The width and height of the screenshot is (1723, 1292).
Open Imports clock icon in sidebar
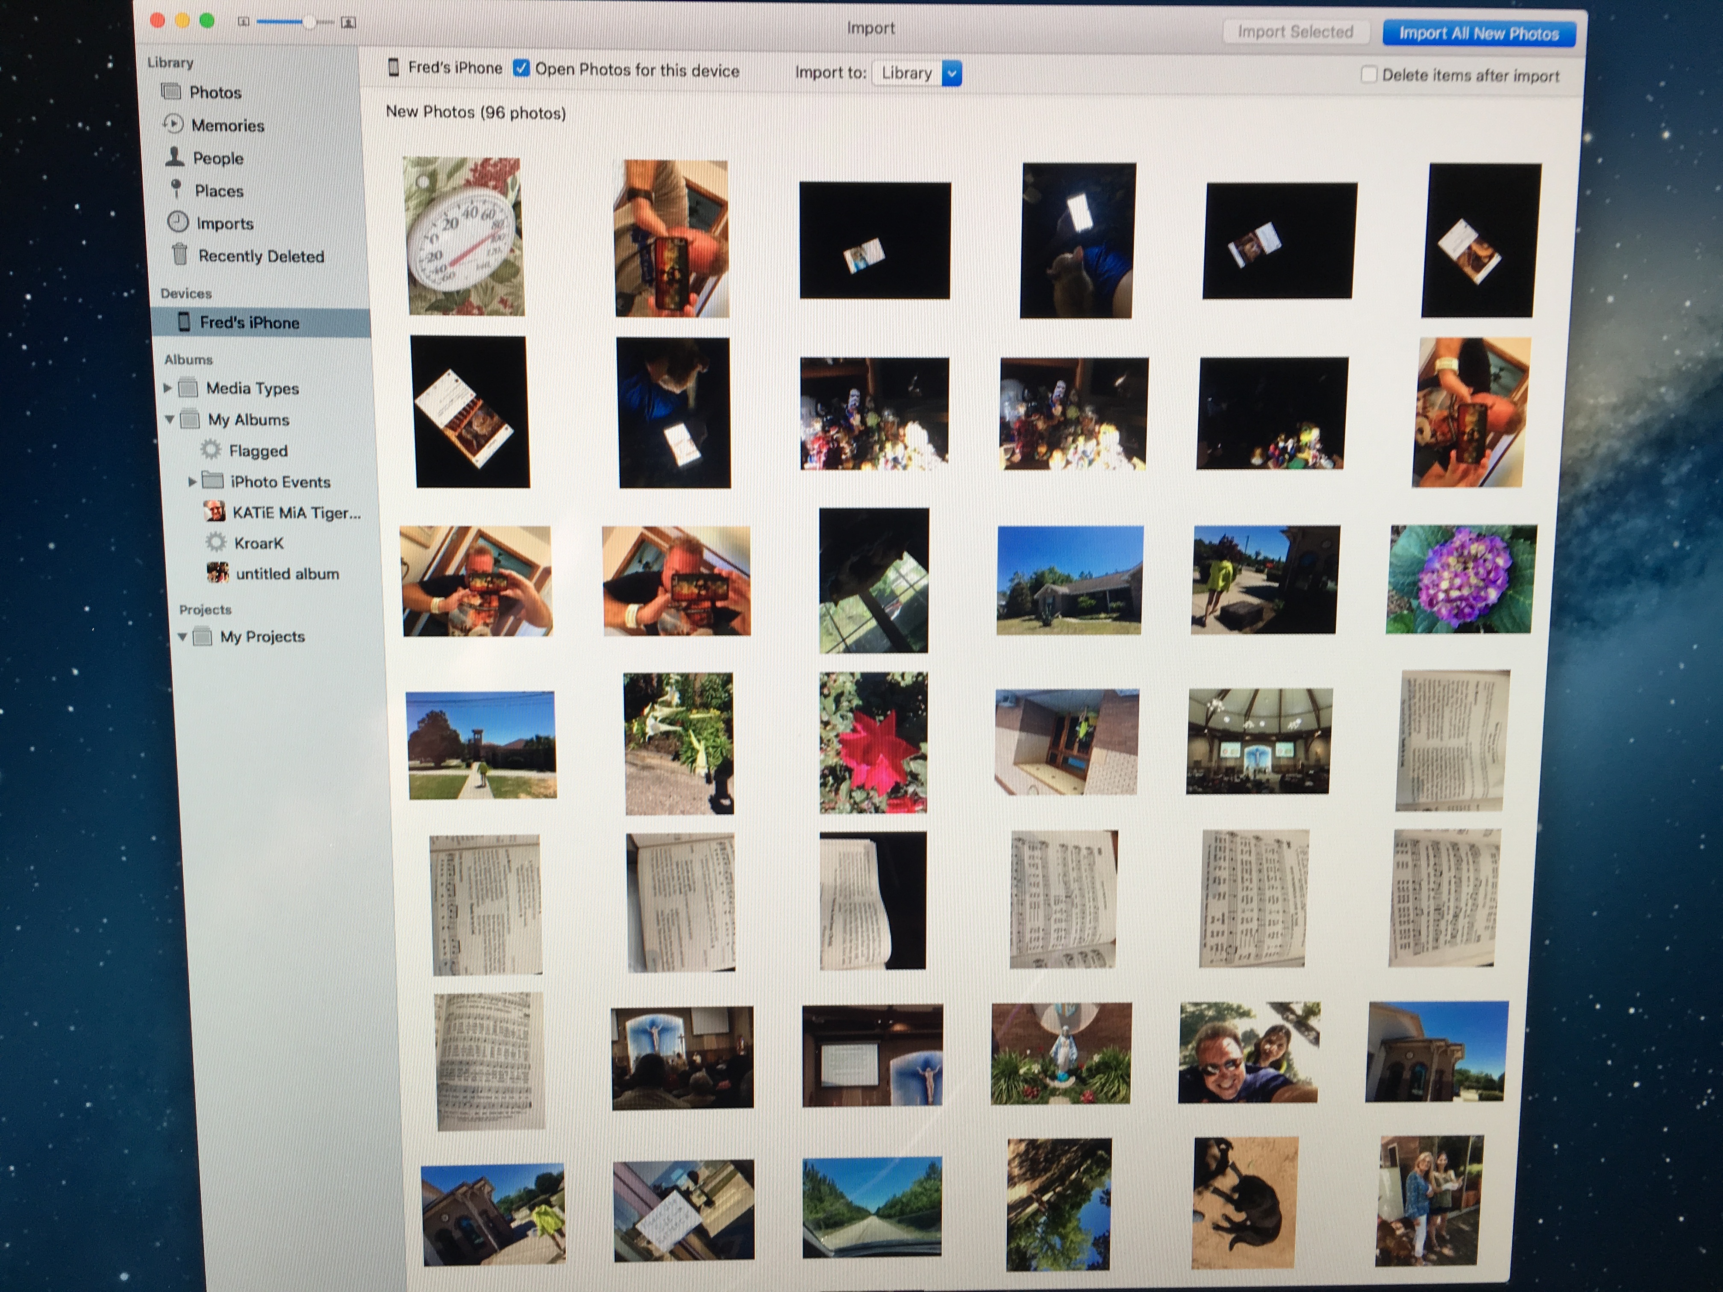pyautogui.click(x=178, y=223)
